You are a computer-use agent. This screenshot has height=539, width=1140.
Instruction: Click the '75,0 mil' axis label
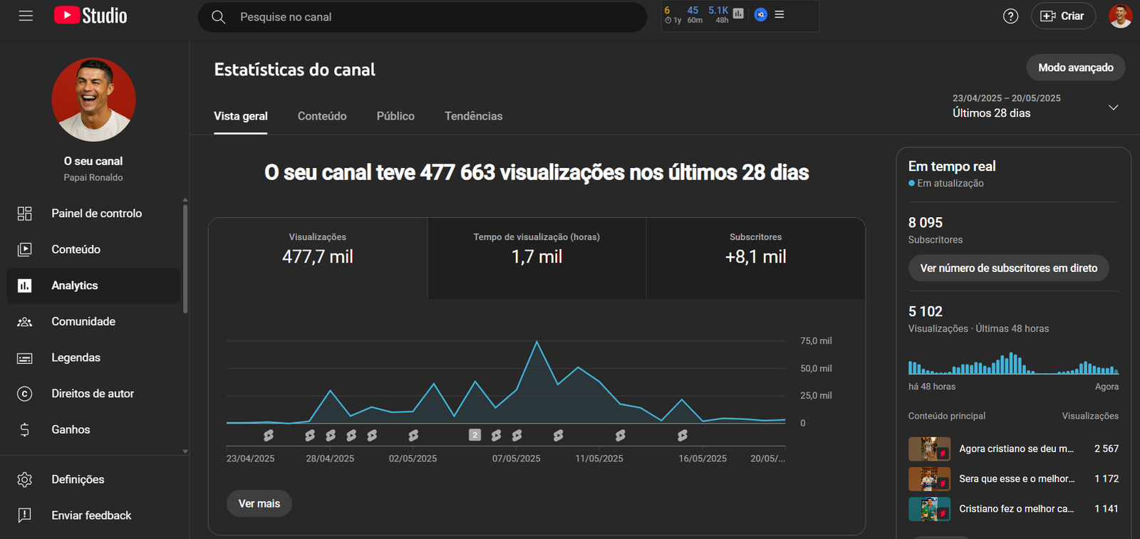click(816, 341)
